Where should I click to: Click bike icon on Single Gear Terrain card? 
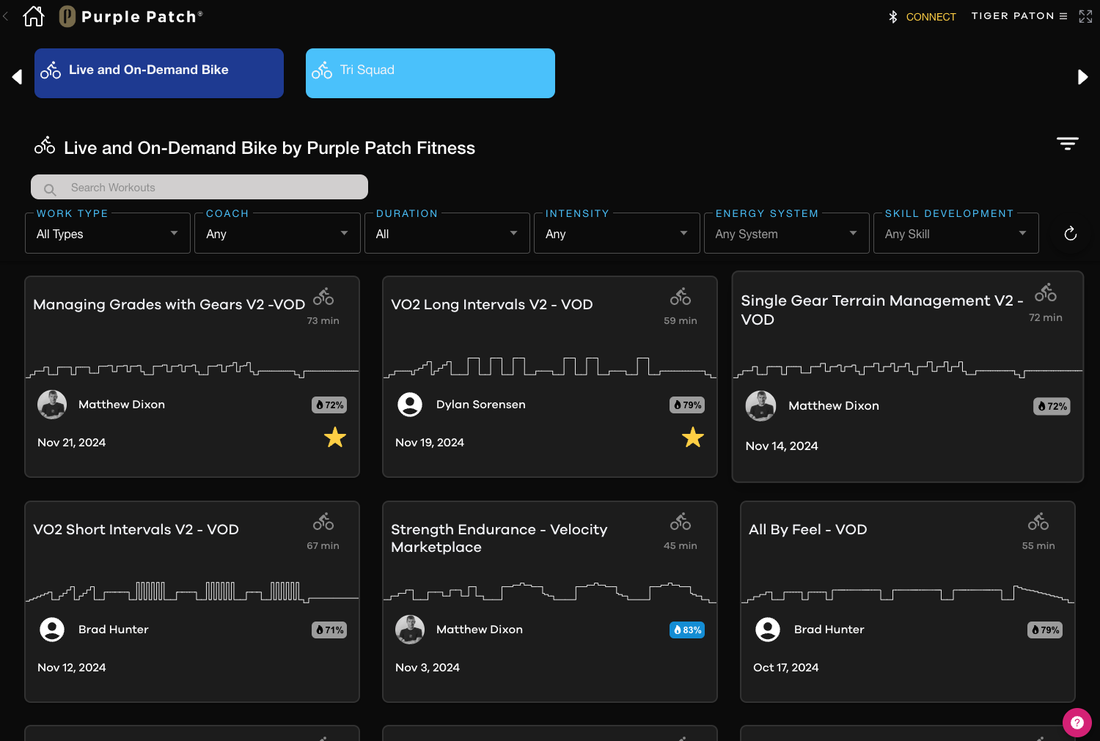pos(1046,292)
